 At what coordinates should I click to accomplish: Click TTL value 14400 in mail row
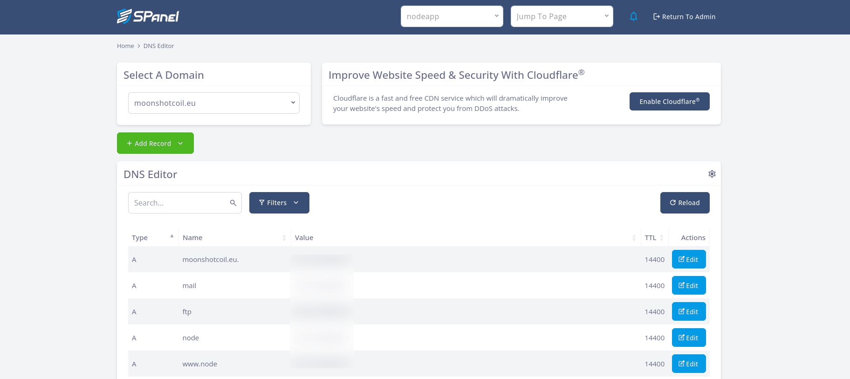coord(655,286)
